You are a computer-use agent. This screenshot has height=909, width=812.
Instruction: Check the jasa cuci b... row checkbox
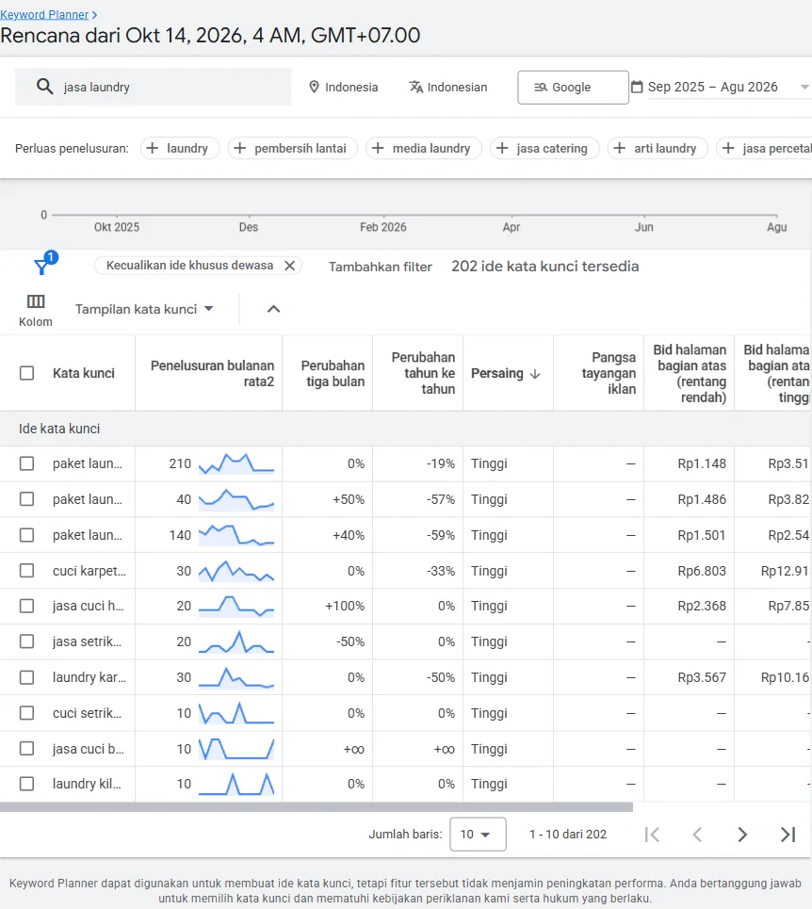[x=26, y=749]
